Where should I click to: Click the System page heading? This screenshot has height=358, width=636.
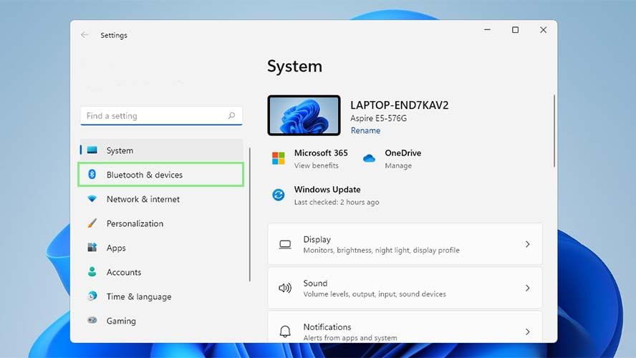point(295,66)
